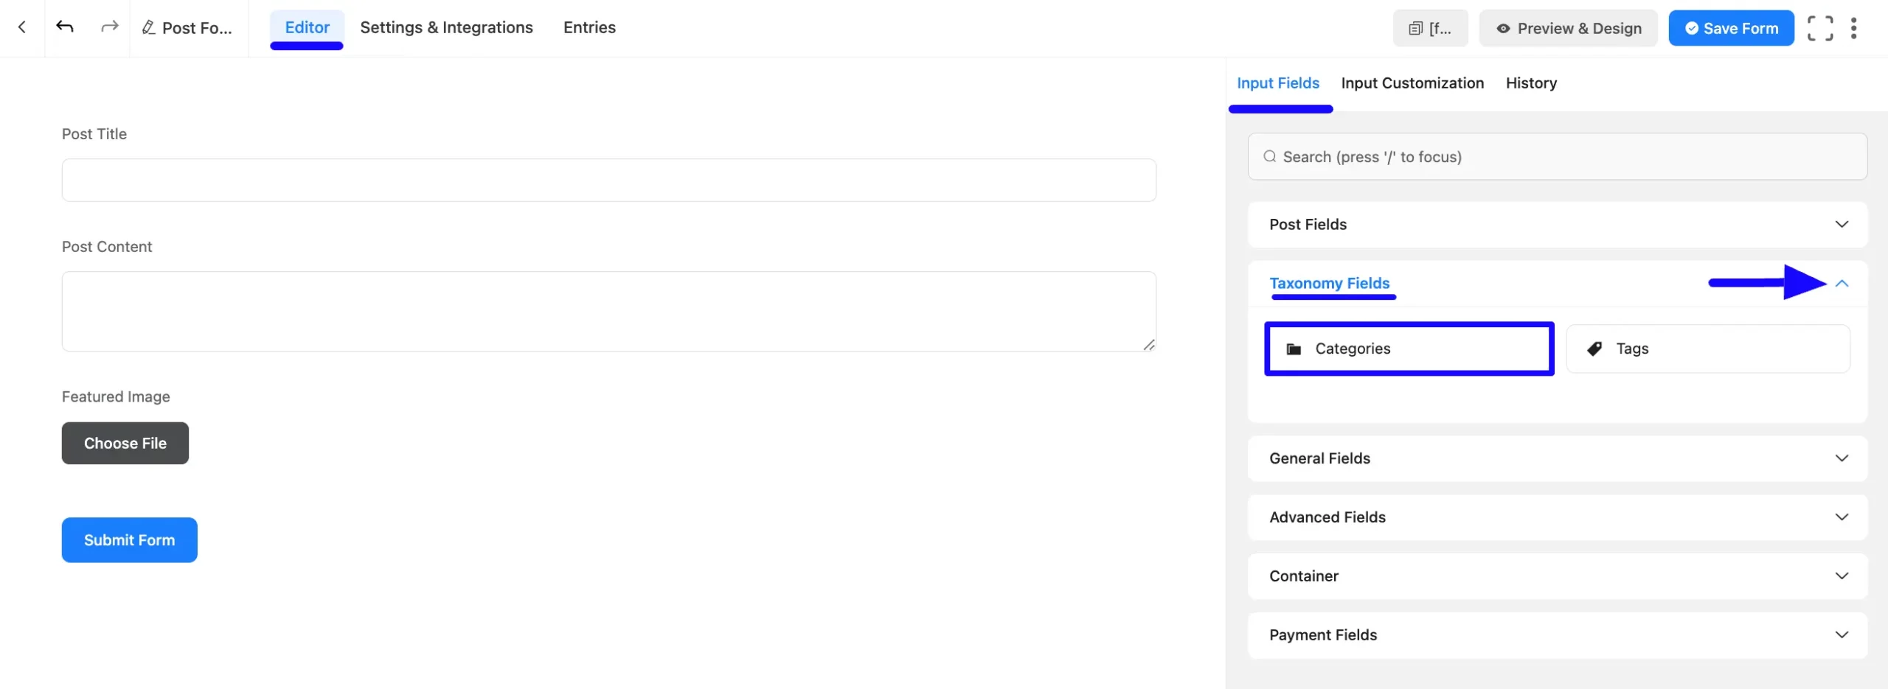Click the search magnifier icon

(x=1269, y=156)
